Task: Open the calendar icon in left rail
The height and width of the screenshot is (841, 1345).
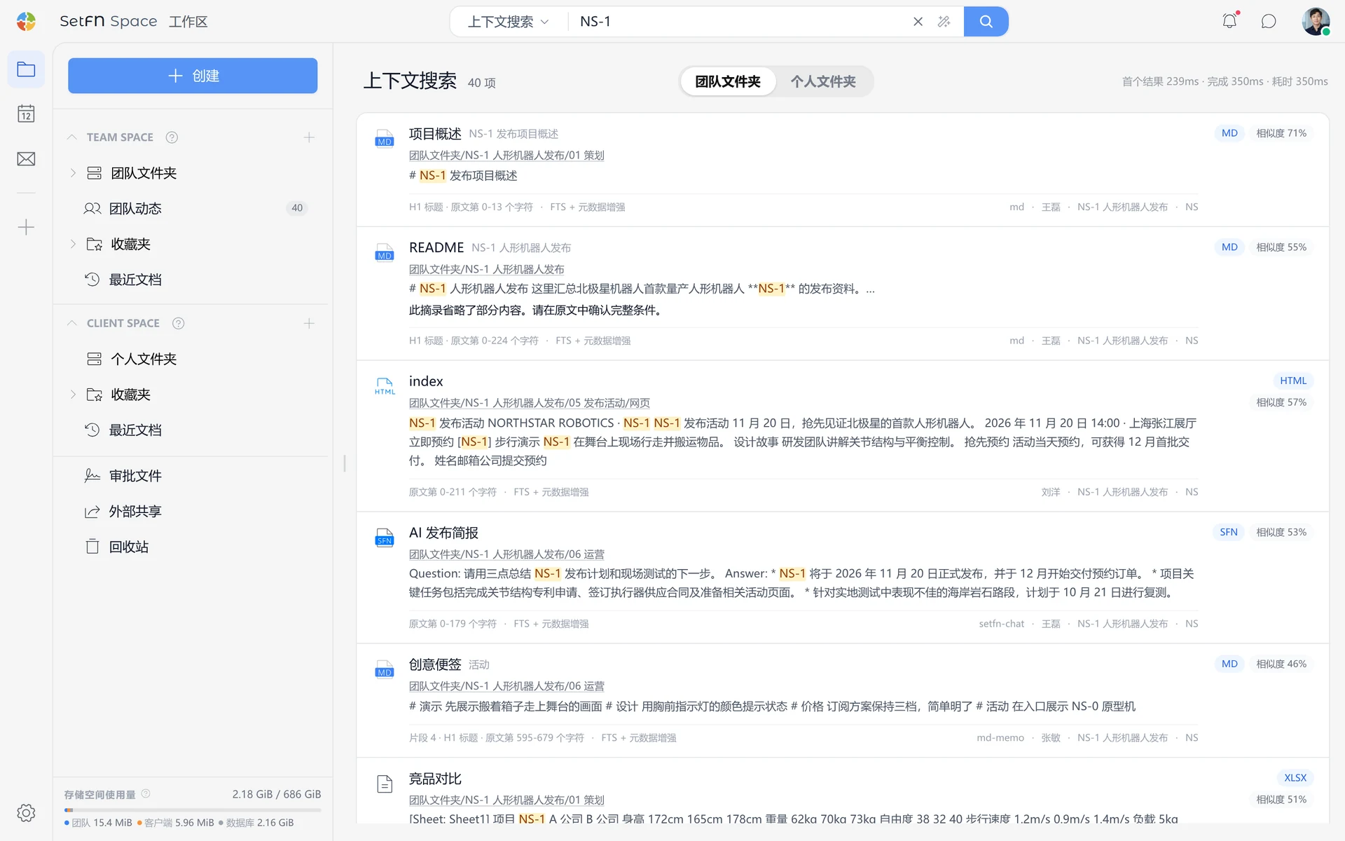Action: pos(26,114)
